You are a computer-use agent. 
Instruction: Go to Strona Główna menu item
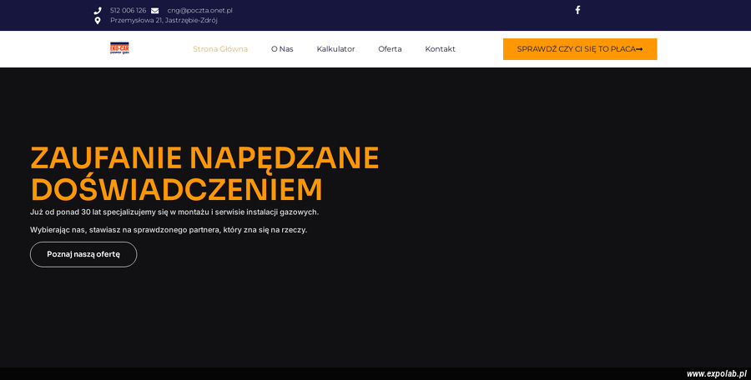(220, 49)
